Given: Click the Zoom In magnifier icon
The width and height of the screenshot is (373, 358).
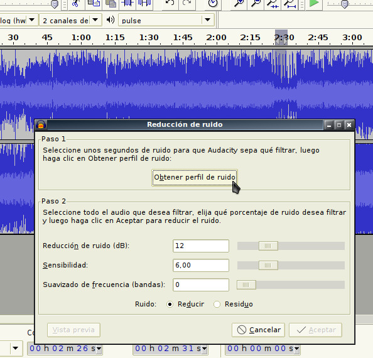Looking at the screenshot, I should [239, 3].
